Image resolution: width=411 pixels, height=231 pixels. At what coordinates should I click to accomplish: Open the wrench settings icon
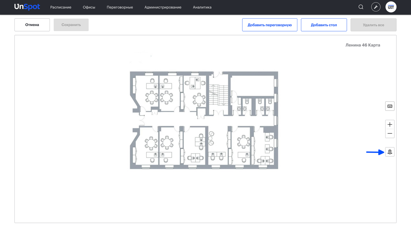[376, 7]
